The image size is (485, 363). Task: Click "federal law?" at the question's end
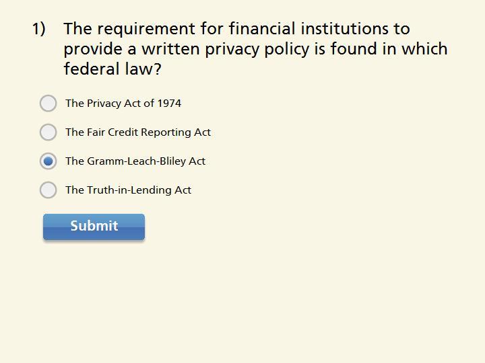tap(112, 69)
